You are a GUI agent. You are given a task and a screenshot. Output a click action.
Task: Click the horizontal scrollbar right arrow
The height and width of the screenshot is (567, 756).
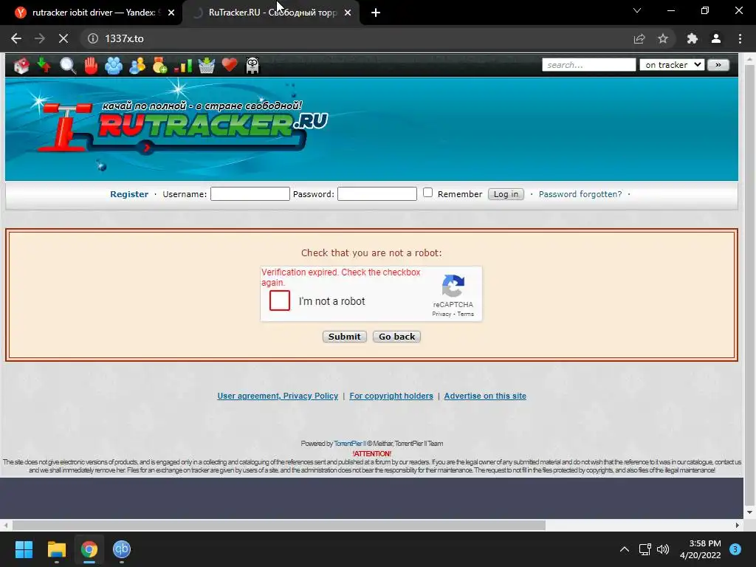(738, 525)
